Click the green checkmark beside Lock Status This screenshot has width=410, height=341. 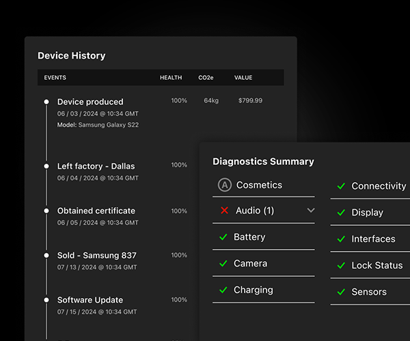(341, 265)
